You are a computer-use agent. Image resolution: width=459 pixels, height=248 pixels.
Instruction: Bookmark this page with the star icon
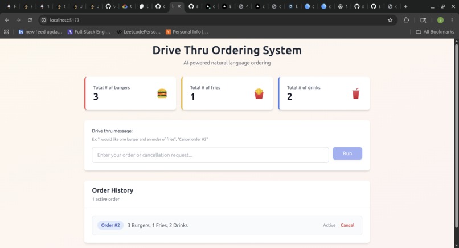(x=390, y=20)
